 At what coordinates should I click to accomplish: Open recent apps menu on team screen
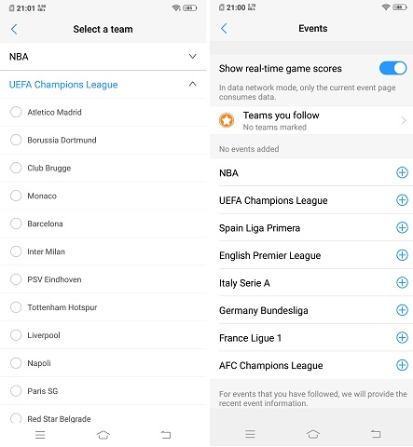pyautogui.click(x=40, y=435)
